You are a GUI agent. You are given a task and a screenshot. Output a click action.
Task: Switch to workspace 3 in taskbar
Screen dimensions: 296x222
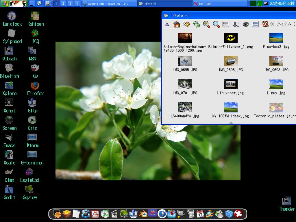[x=70, y=3]
